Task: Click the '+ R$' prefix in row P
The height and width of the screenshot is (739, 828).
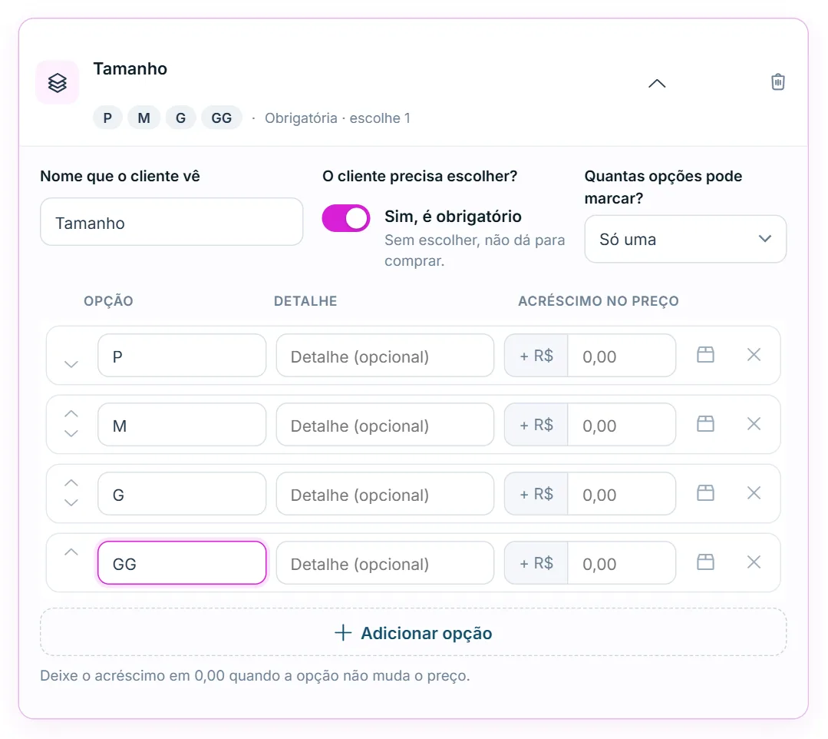Action: (536, 356)
